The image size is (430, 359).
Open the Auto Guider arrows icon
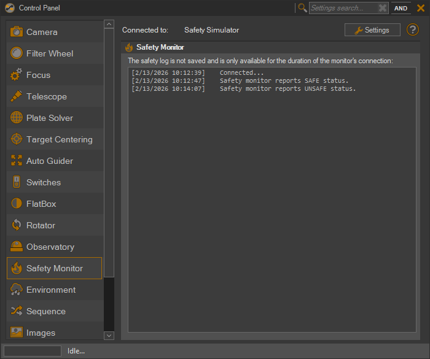[x=17, y=161]
